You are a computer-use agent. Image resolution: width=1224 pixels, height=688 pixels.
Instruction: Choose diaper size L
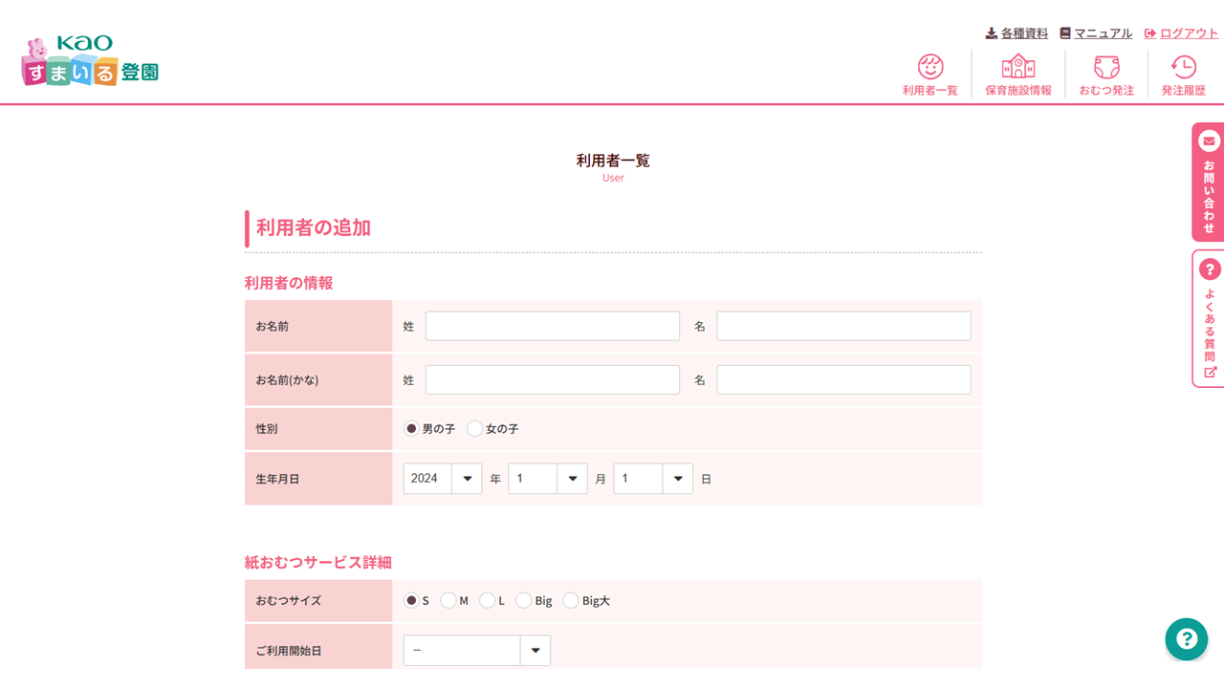(x=488, y=601)
